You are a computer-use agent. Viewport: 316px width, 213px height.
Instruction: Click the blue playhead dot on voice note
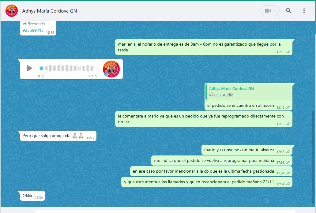(41, 68)
